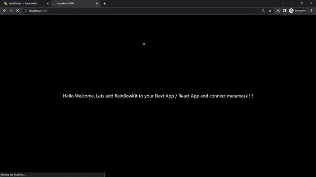Minimize the browser window
This screenshot has height=177, width=316.
click(292, 3)
